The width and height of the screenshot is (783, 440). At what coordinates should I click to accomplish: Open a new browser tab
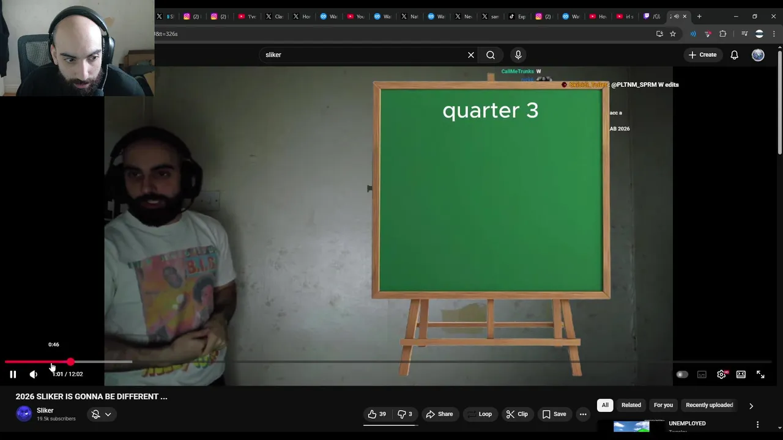tap(699, 16)
